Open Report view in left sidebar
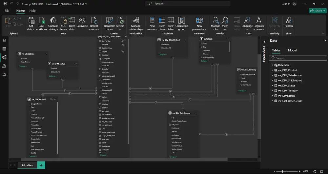The width and height of the screenshot is (328, 174). (x=4, y=40)
